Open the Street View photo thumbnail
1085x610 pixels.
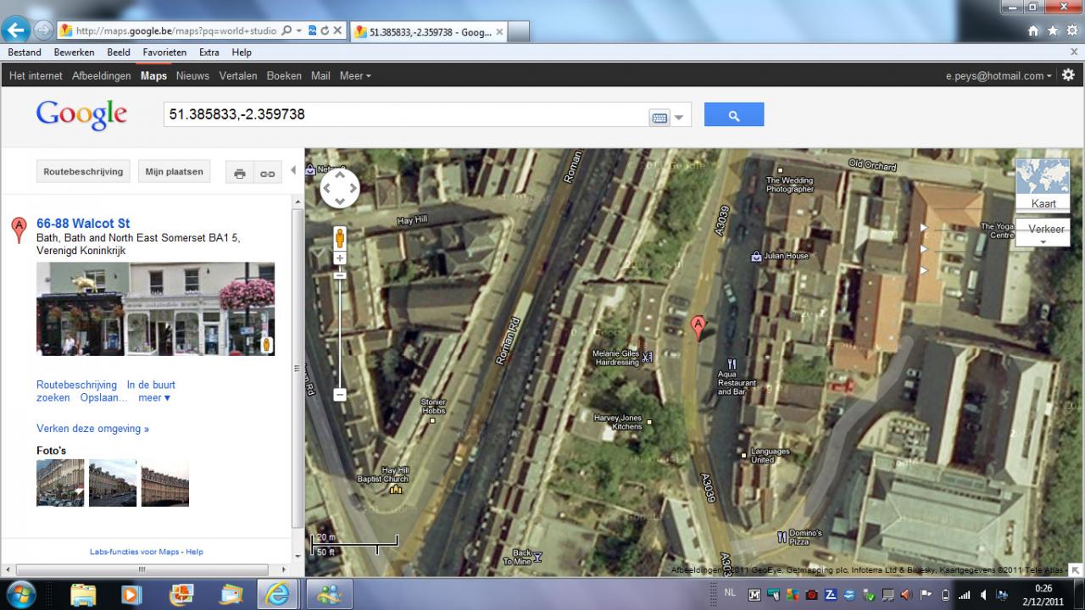click(x=155, y=308)
